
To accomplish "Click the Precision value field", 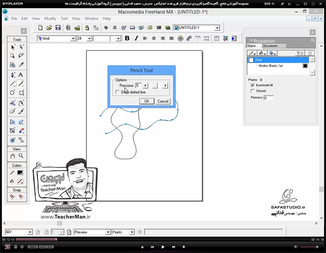I will (x=138, y=86).
